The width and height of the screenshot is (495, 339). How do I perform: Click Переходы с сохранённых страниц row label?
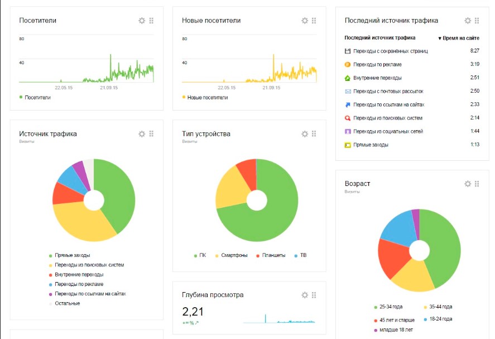click(x=391, y=51)
